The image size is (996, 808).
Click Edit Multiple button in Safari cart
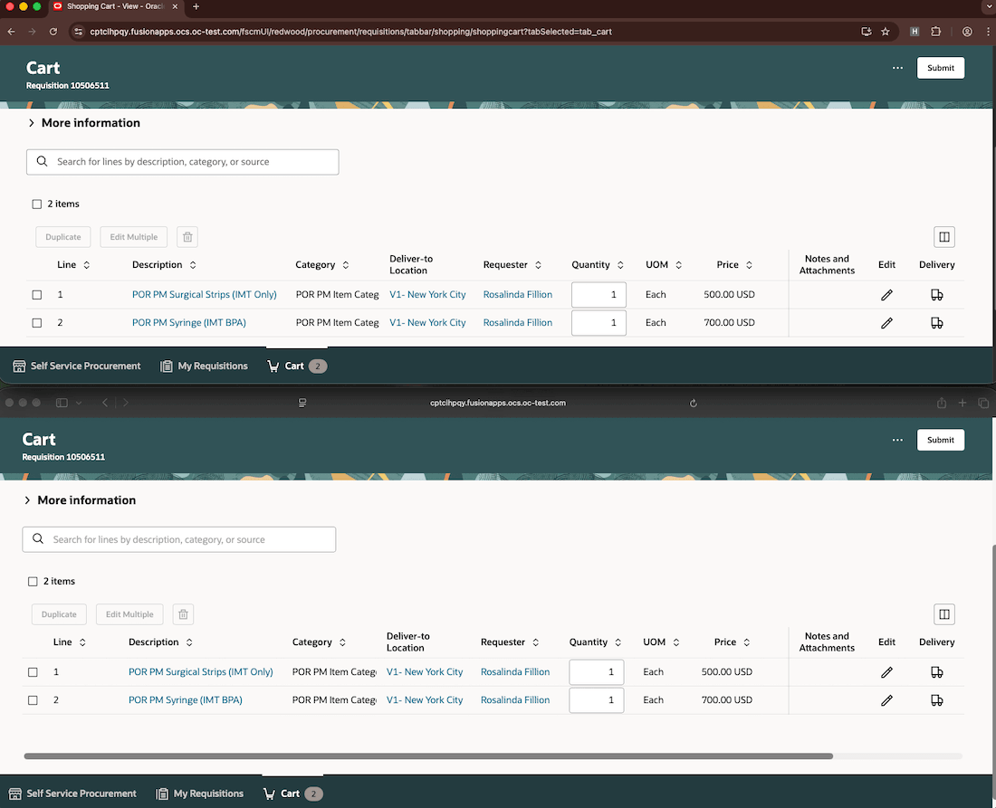pos(129,614)
